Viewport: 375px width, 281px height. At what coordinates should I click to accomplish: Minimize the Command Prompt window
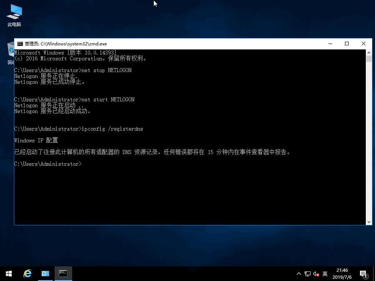[330, 44]
